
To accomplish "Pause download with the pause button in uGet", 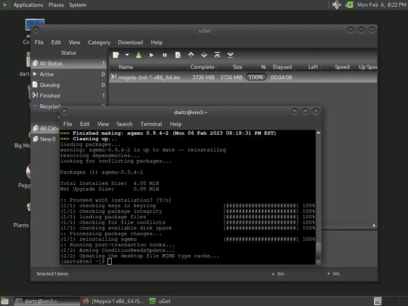I will click(x=165, y=55).
